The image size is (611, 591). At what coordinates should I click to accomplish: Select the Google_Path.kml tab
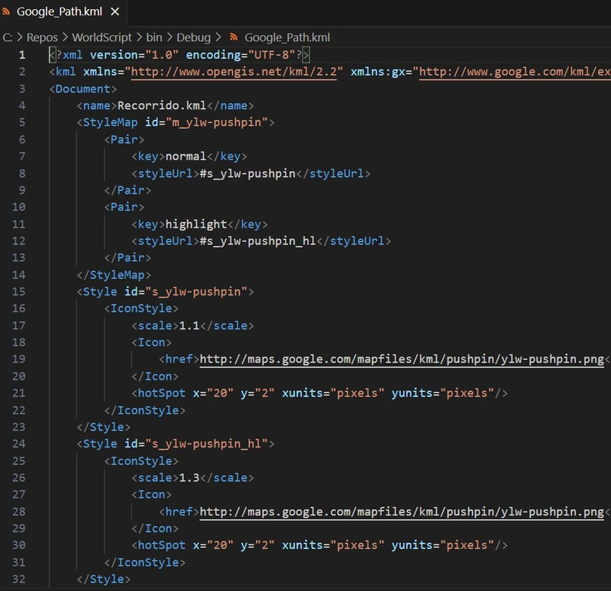coord(61,11)
